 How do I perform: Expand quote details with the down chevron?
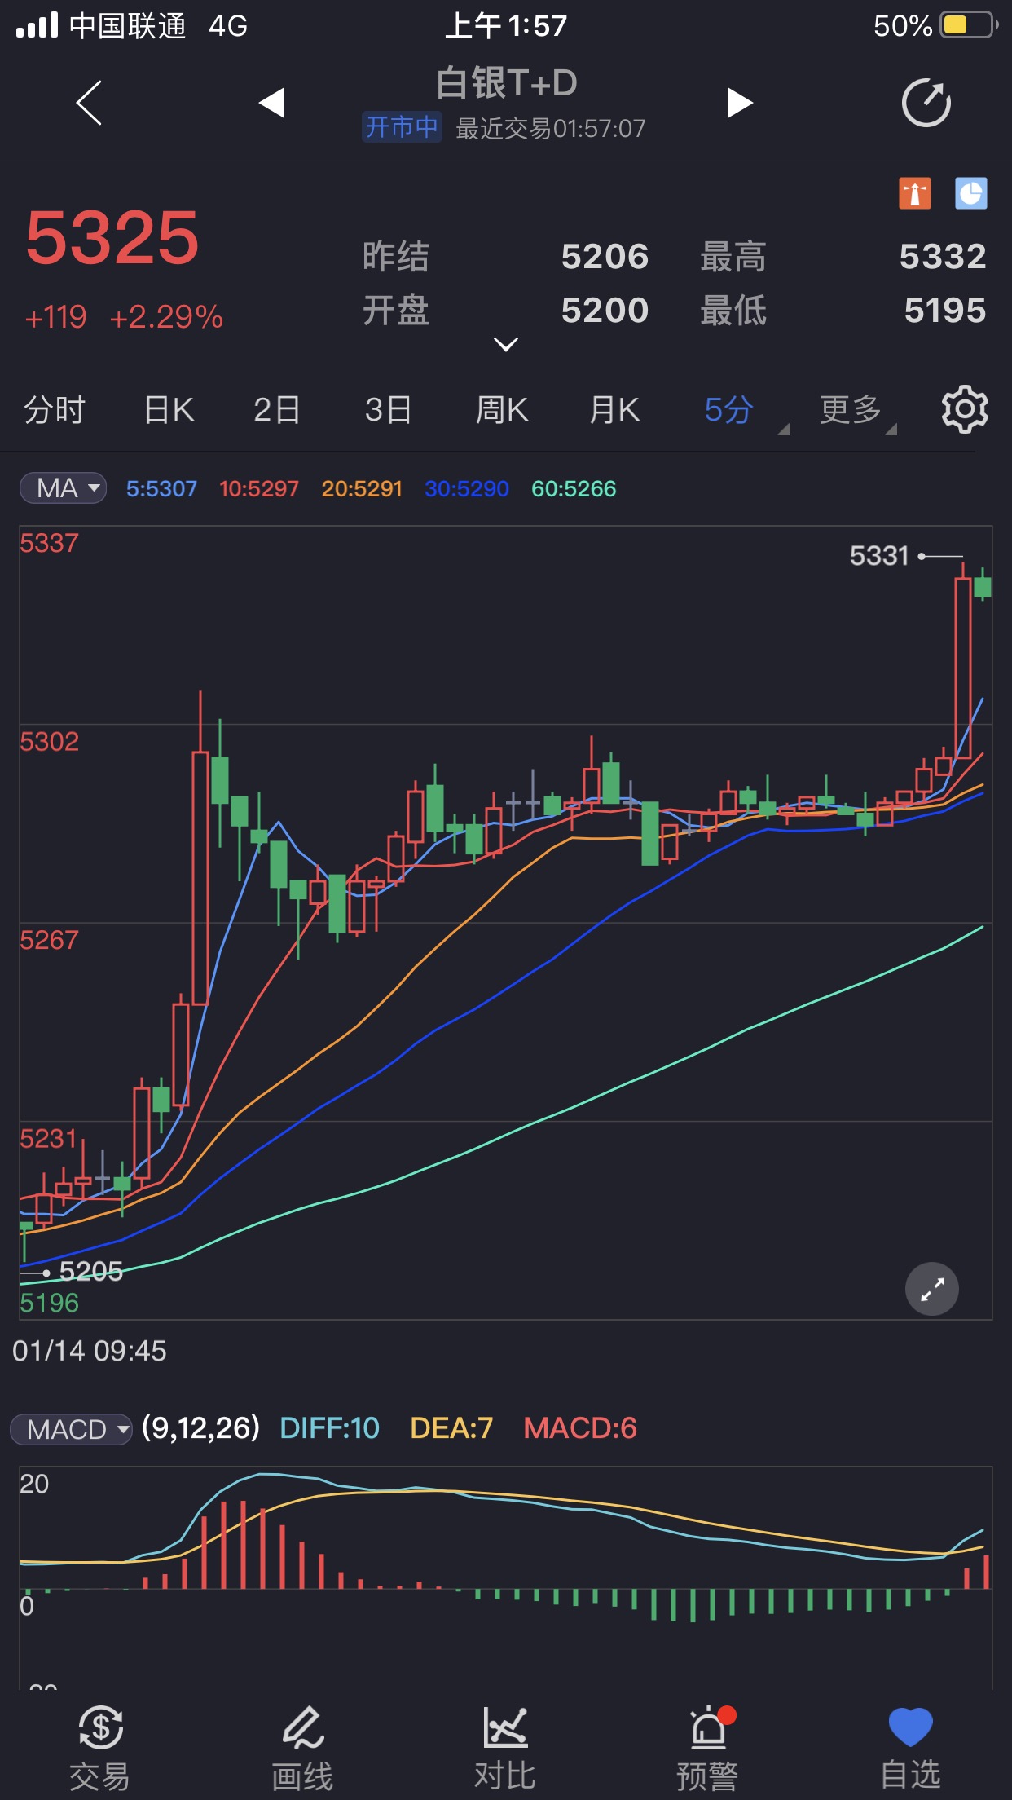(506, 345)
